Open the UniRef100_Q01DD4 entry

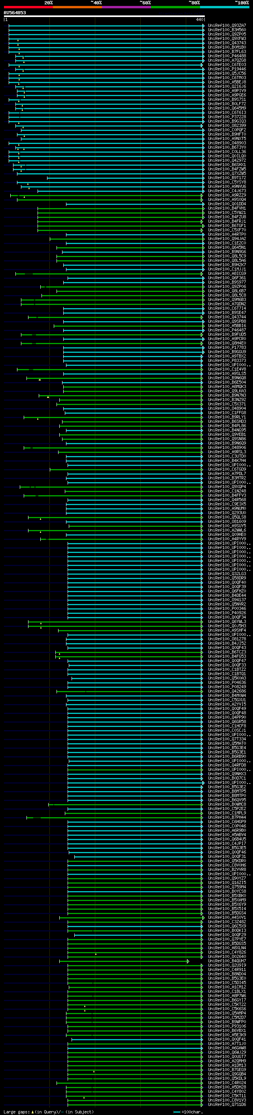coord(227,204)
